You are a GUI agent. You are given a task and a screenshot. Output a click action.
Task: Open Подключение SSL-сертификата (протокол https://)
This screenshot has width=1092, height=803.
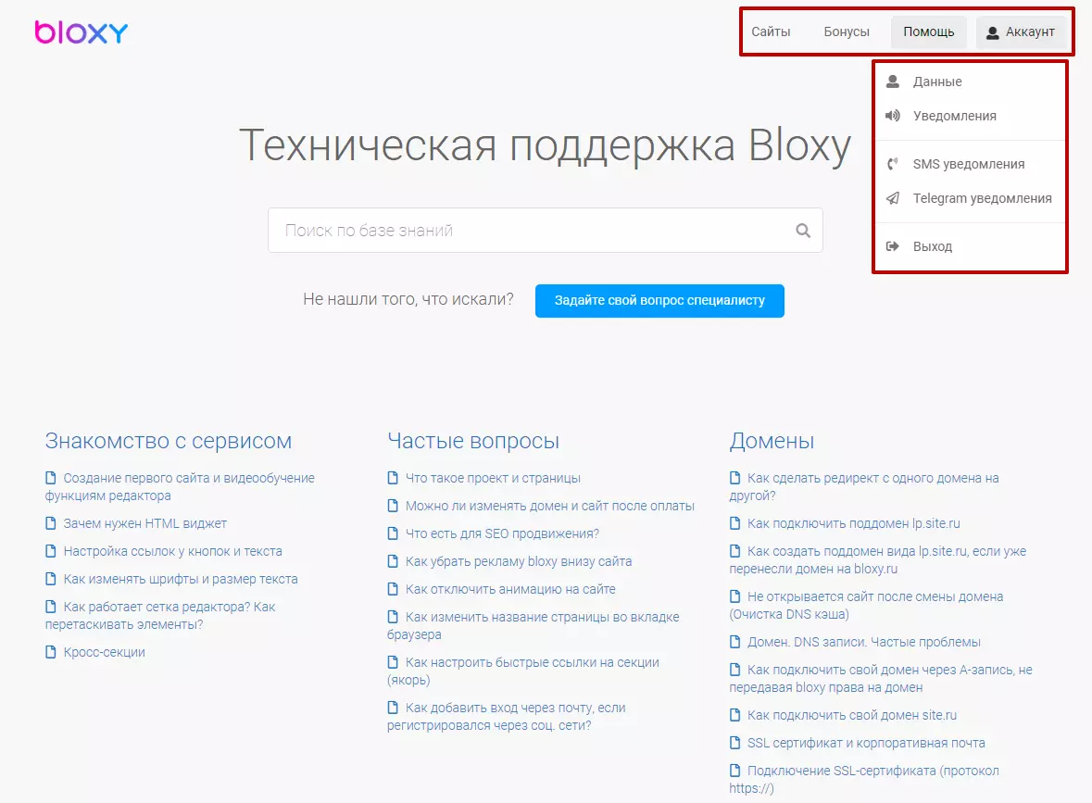(x=864, y=779)
